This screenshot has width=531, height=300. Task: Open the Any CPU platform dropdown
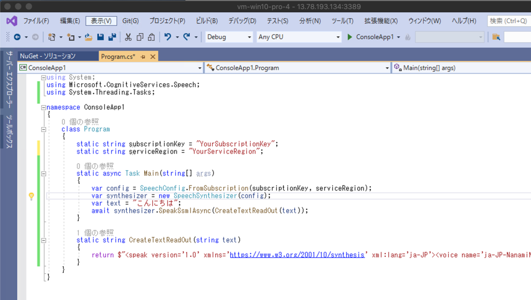click(299, 37)
